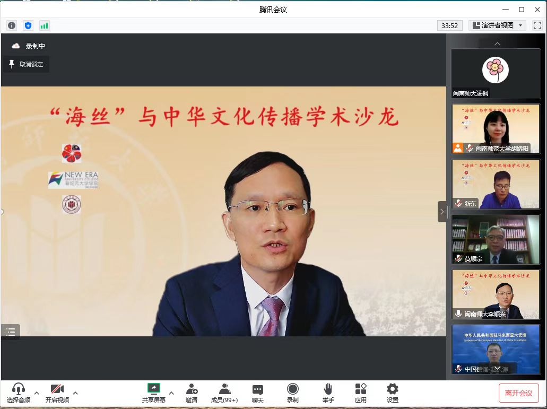Toggle Unpin (取消锁定) for the video

[x=26, y=64]
